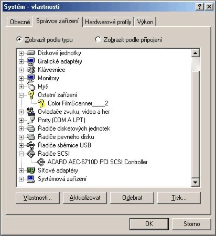Screen dimensions: 216x236
Task: Click the Klávesnice keyboard icon
Action: (x=31, y=70)
